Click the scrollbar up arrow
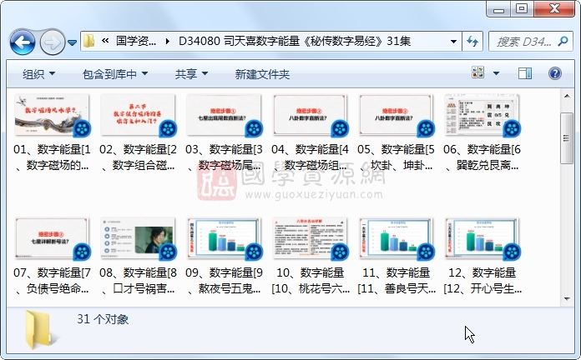The image size is (581, 360). [567, 96]
